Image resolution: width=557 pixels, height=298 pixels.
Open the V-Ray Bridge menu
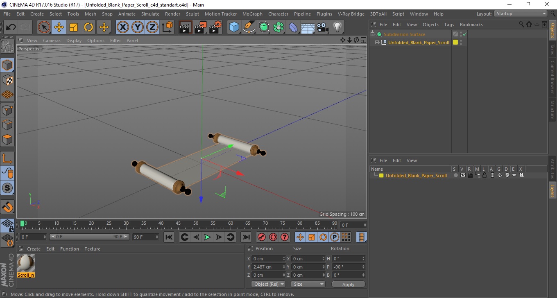[x=351, y=14]
